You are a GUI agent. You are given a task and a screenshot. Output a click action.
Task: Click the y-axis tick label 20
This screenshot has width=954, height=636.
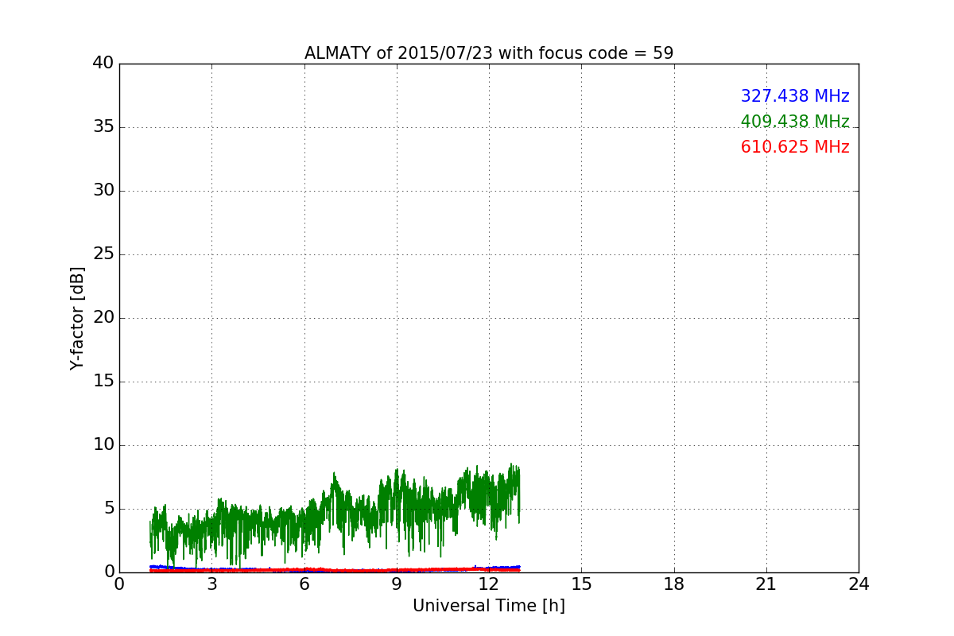pyautogui.click(x=103, y=318)
